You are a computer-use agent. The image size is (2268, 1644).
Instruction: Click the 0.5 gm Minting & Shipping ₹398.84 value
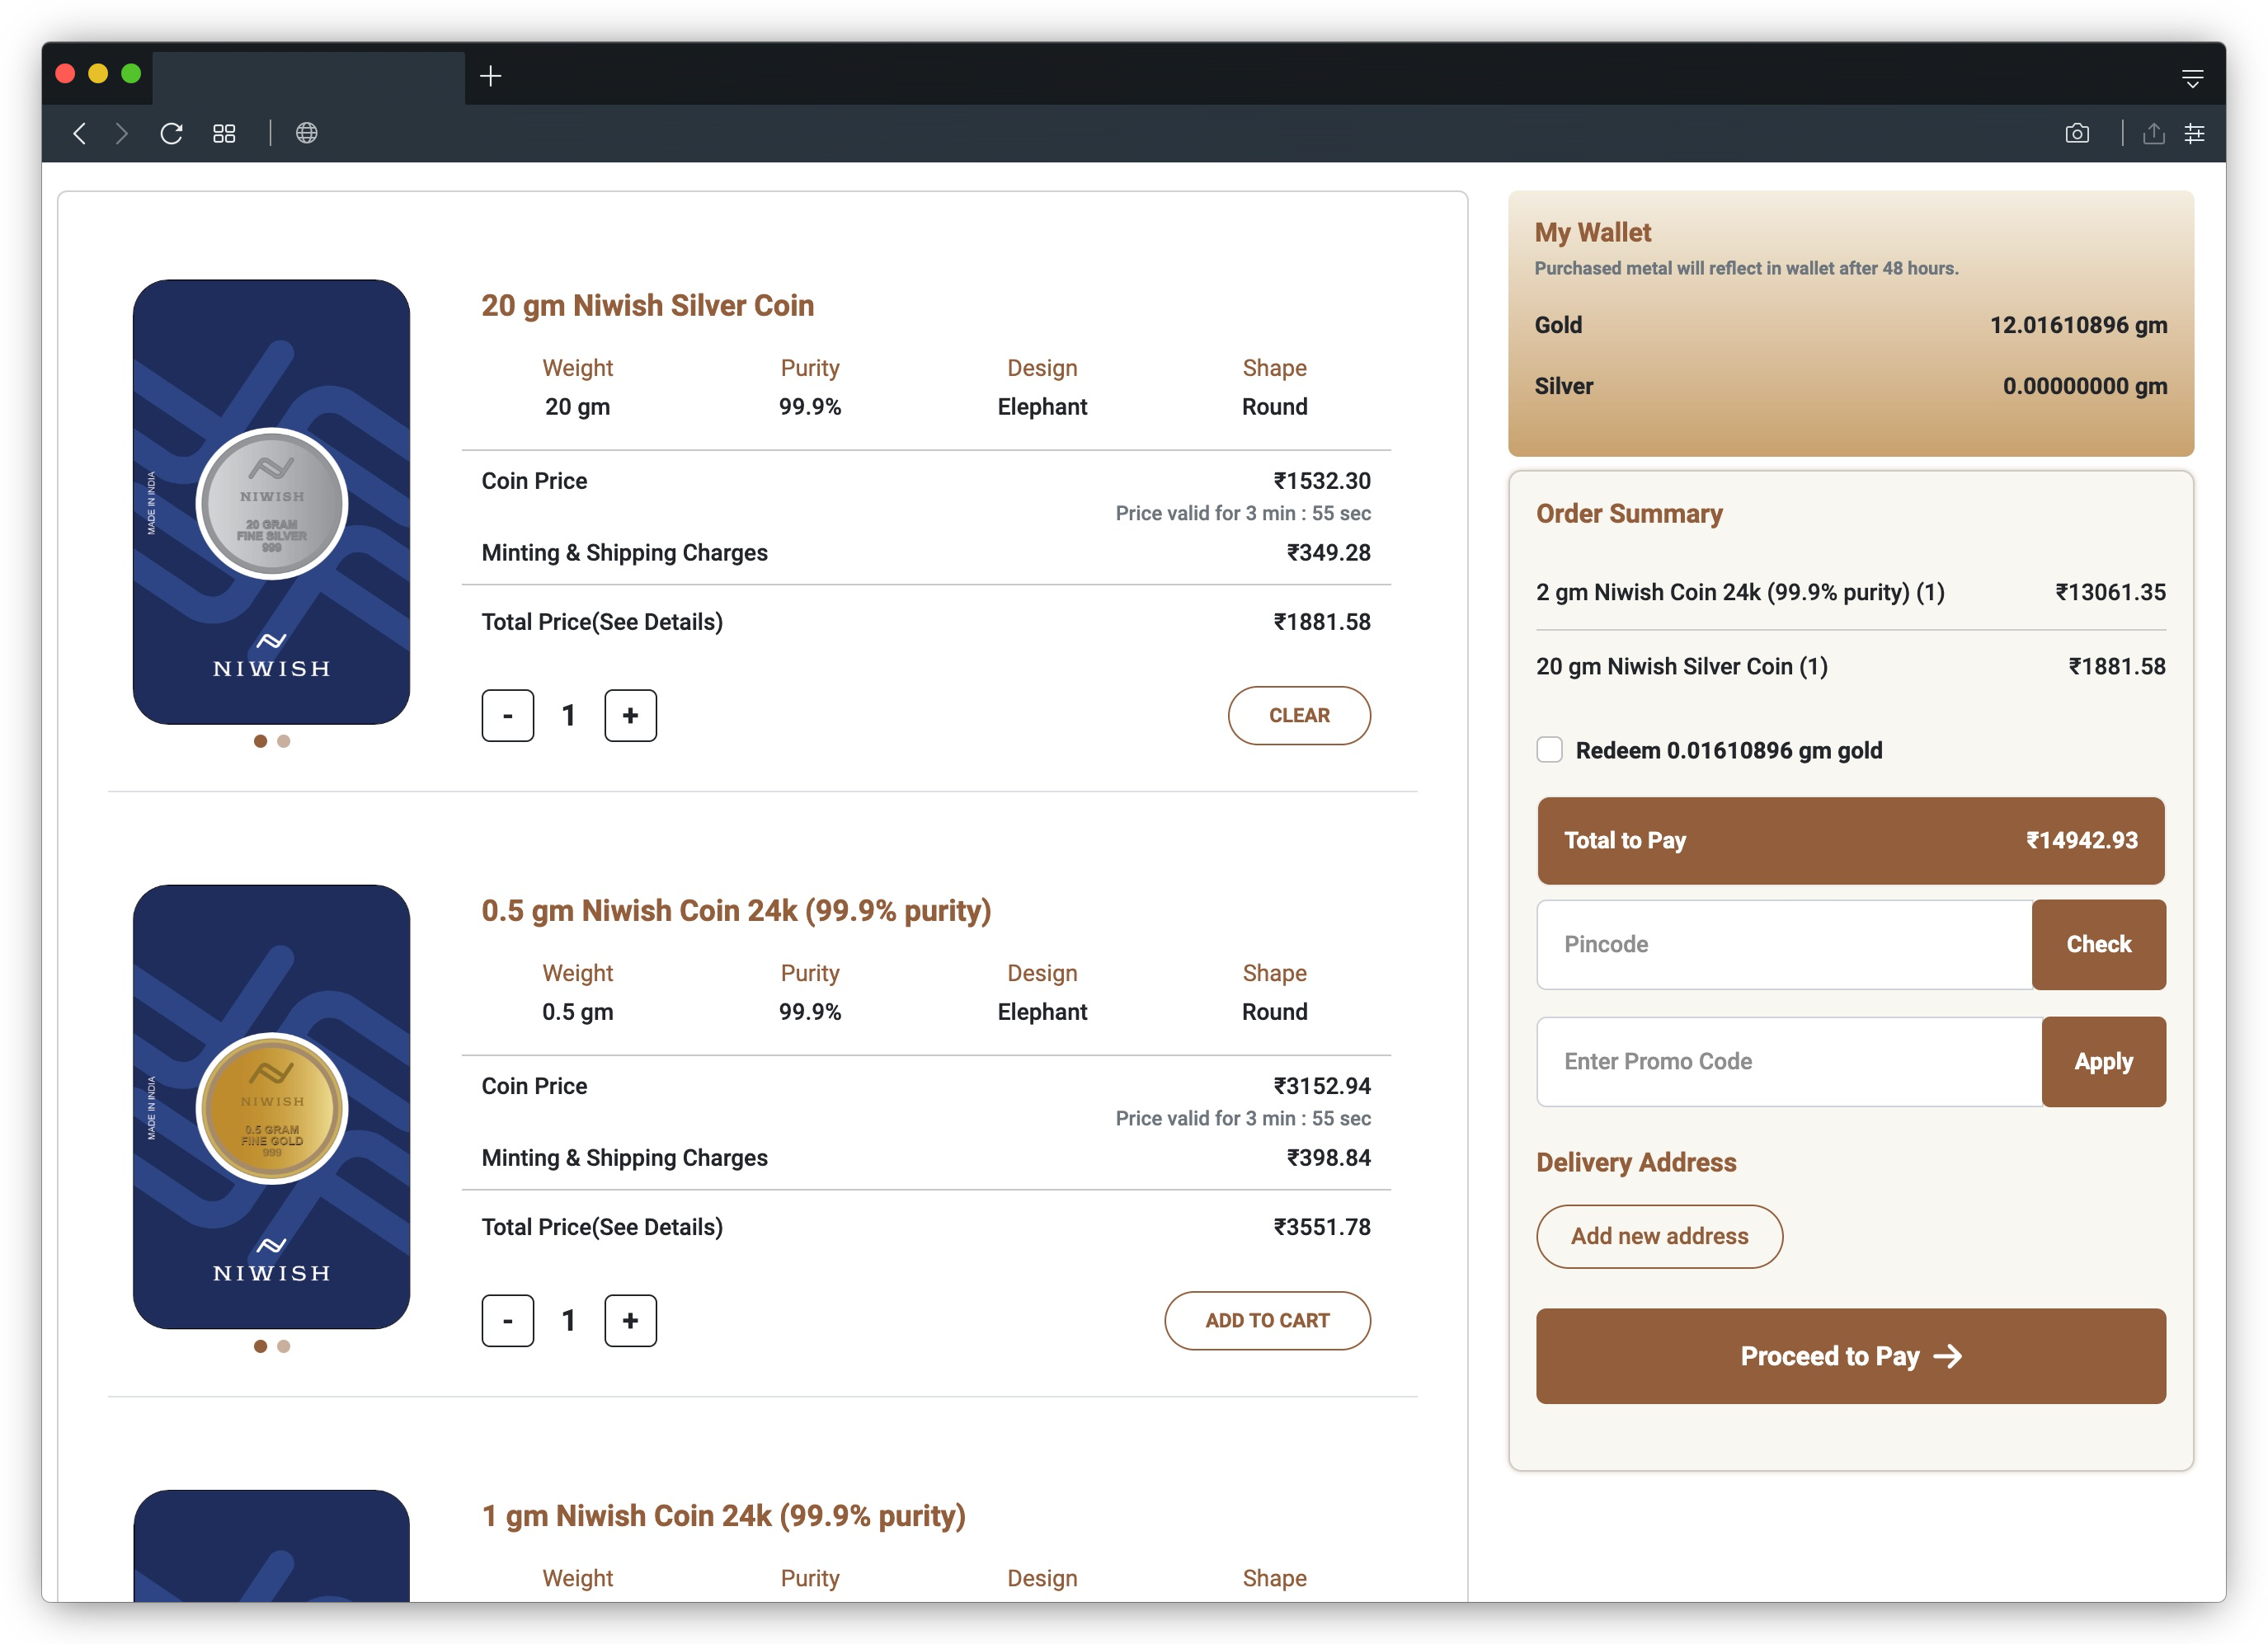pyautogui.click(x=1328, y=1158)
